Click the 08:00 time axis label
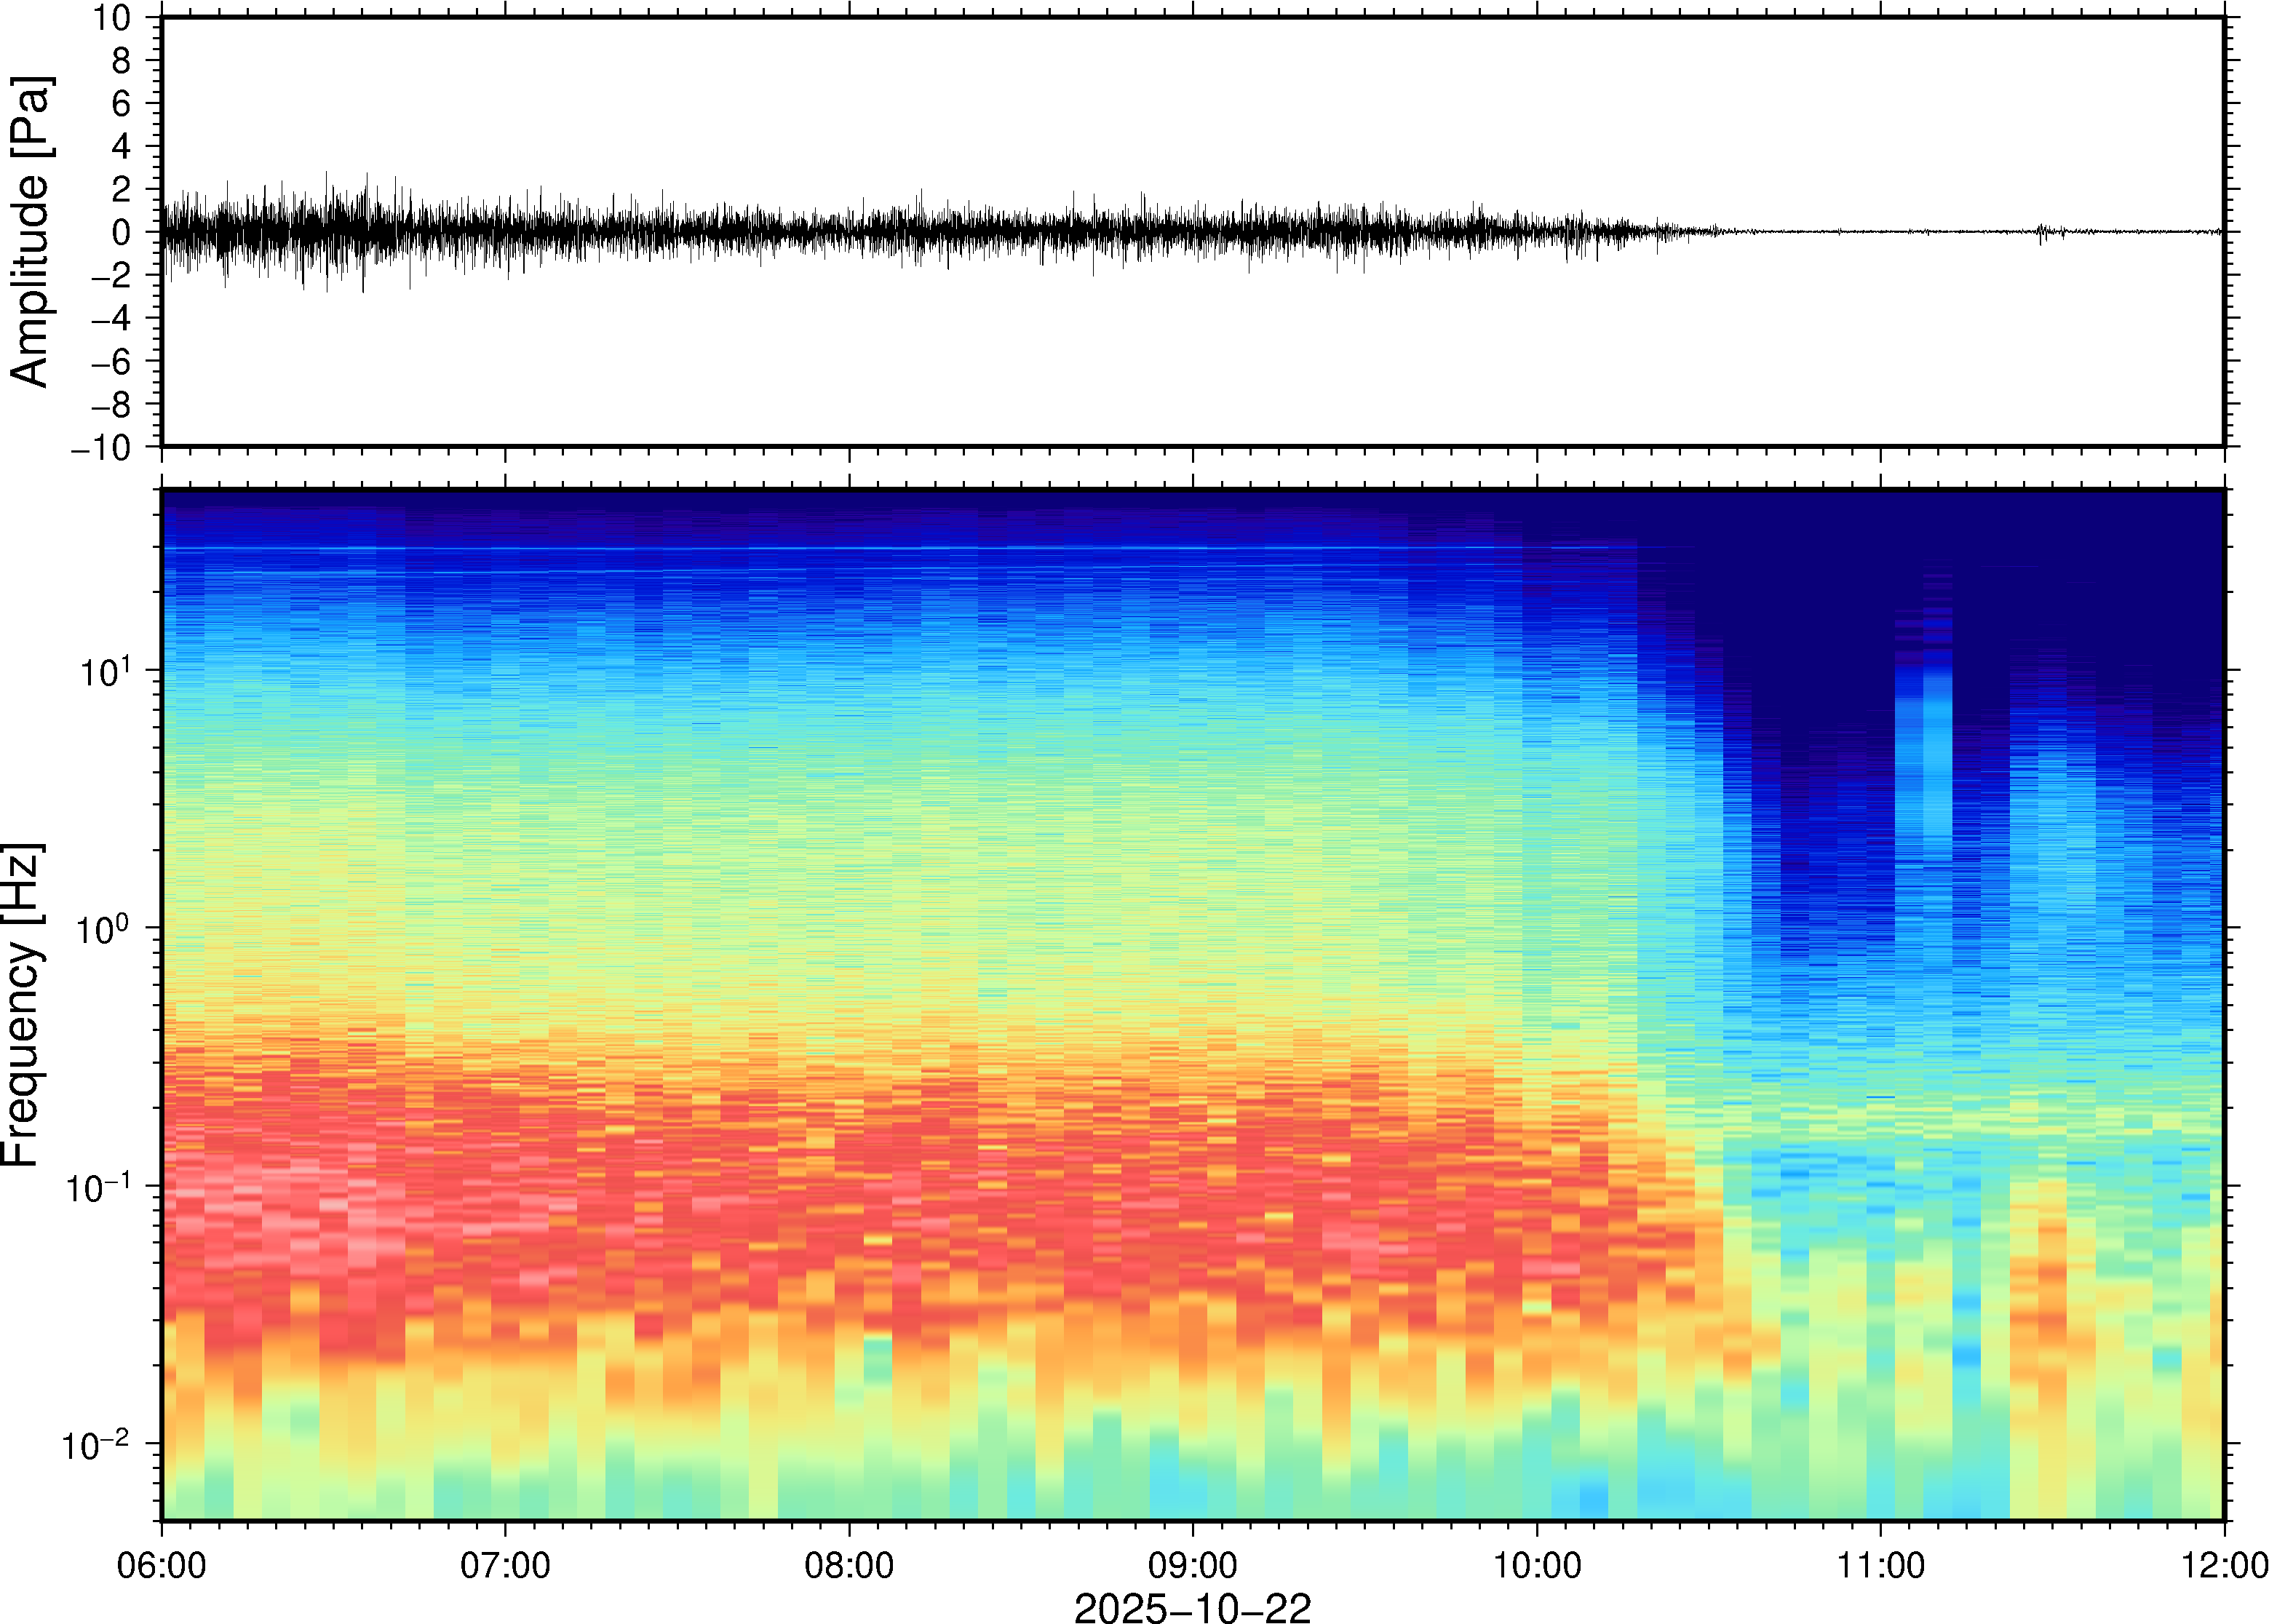This screenshot has height=1624, width=2269. tap(849, 1565)
